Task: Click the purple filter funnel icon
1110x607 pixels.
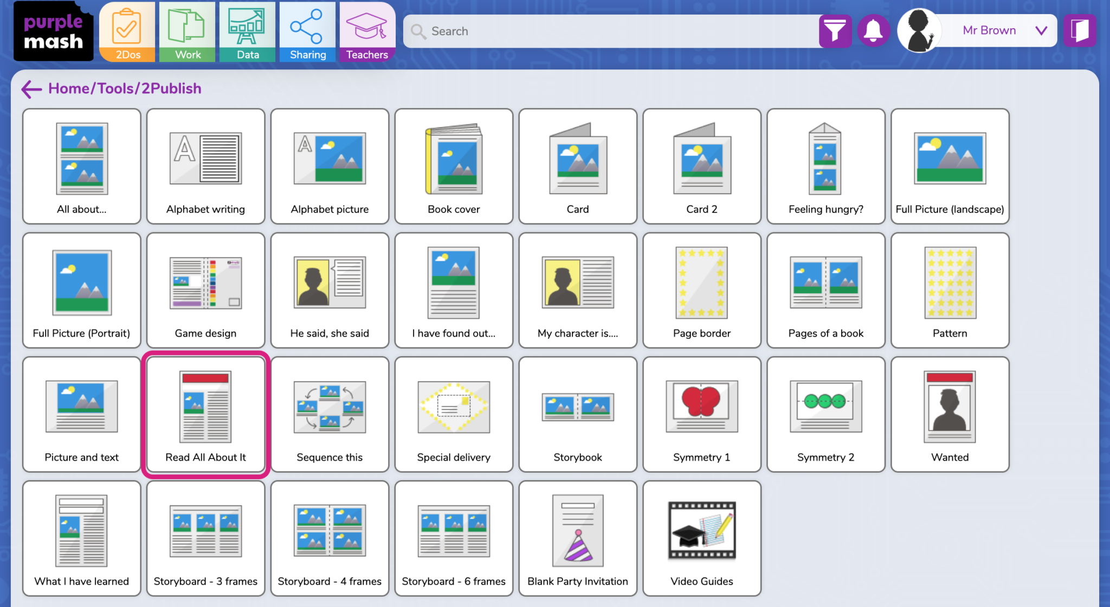Action: coord(835,31)
